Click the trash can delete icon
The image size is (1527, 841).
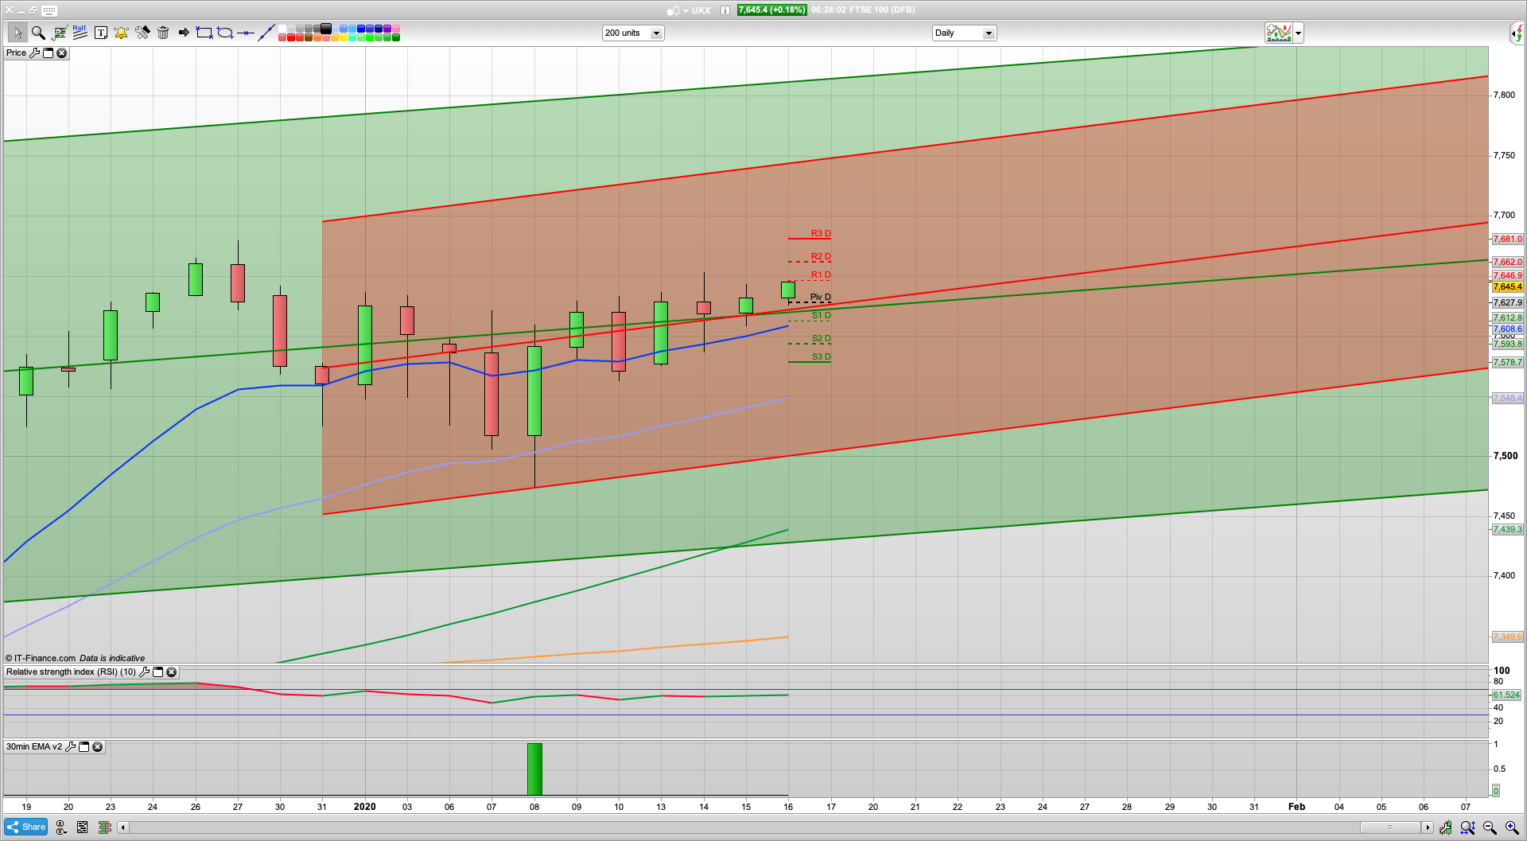click(163, 33)
